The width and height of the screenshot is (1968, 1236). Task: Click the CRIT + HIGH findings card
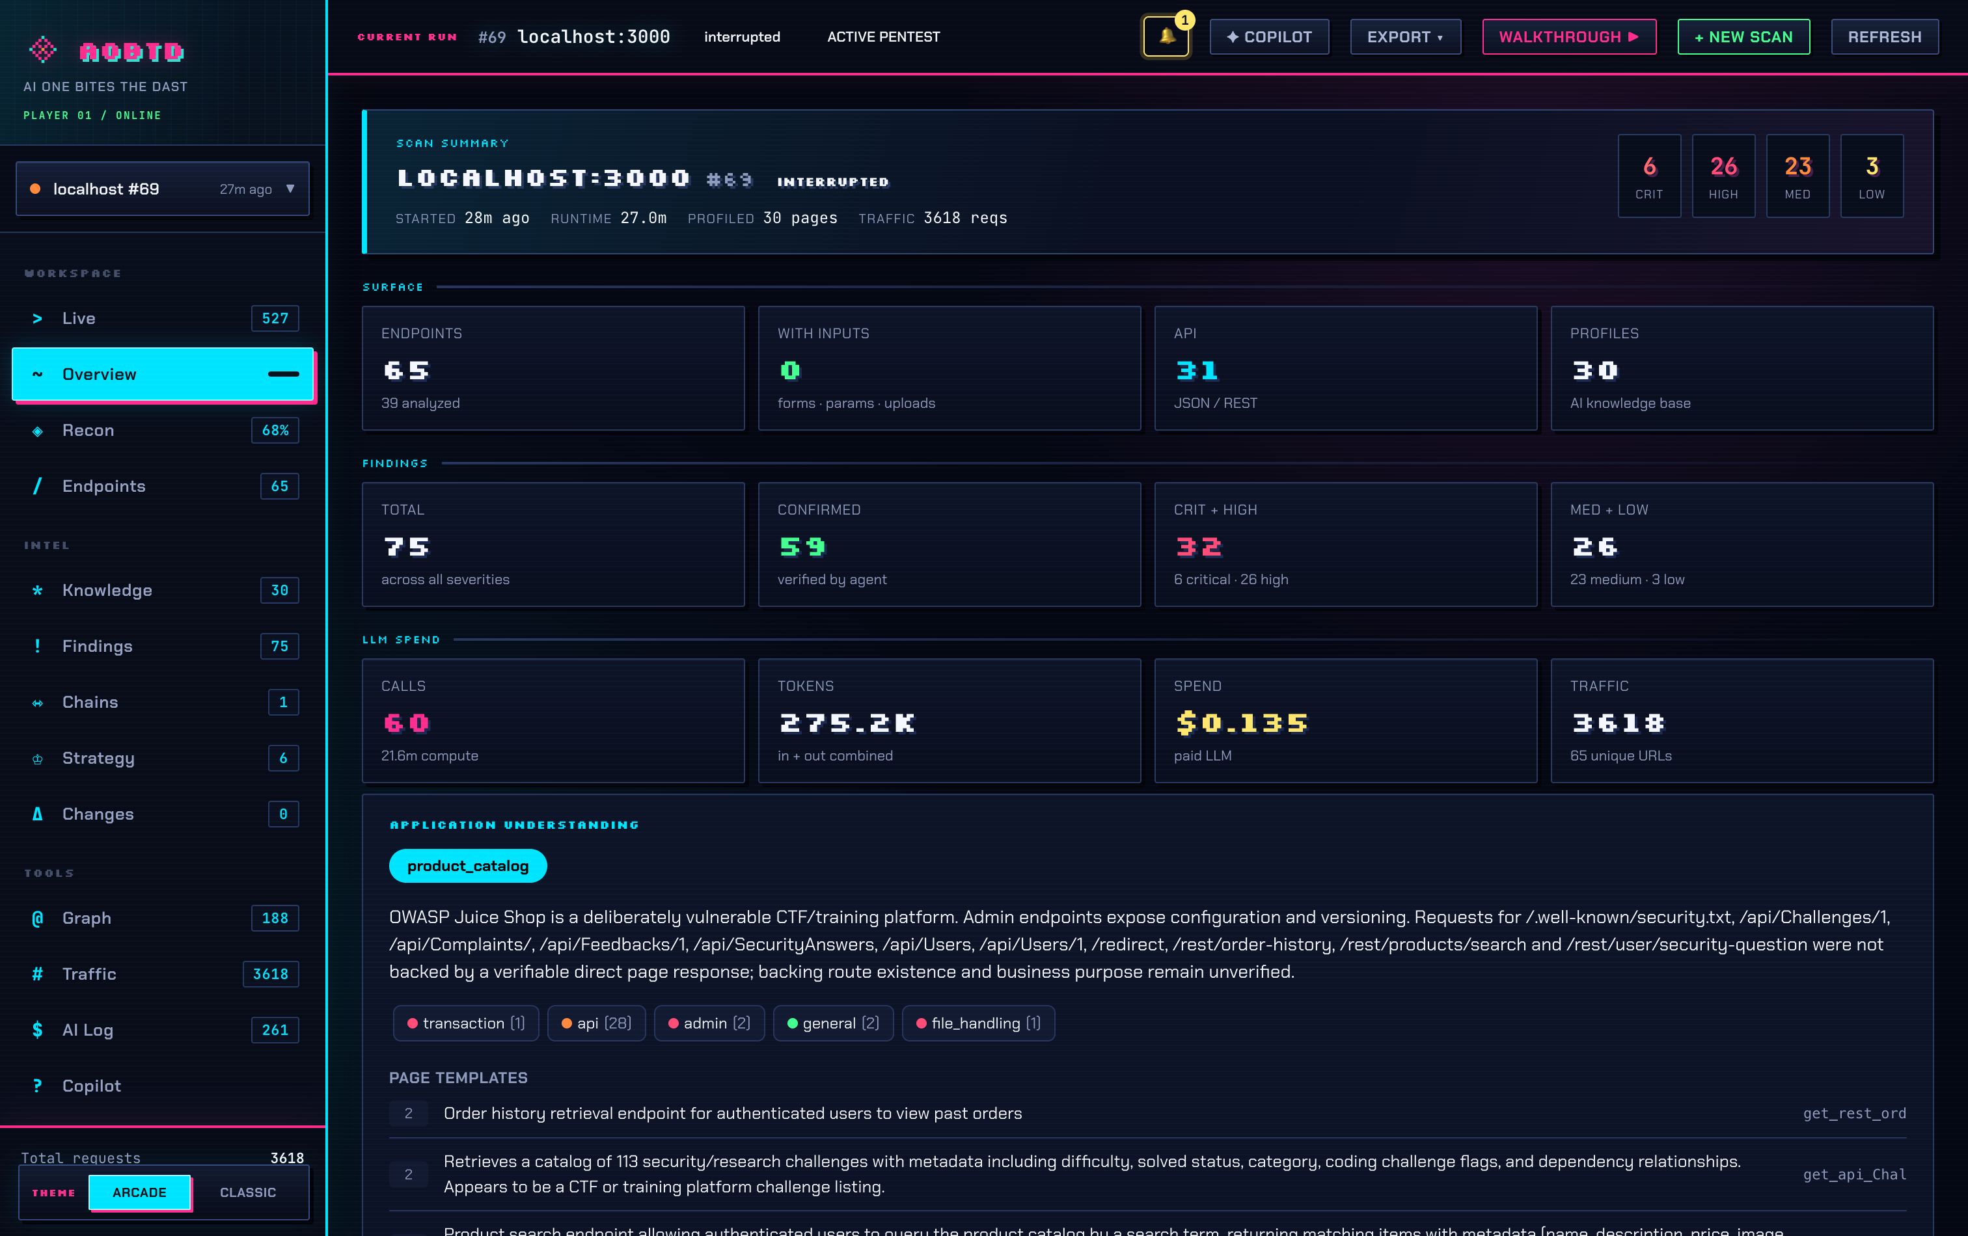click(1345, 544)
